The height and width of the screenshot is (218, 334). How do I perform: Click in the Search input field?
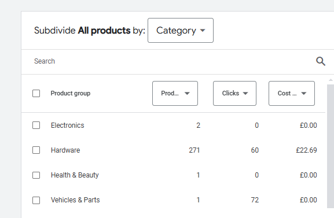pyautogui.click(x=170, y=61)
